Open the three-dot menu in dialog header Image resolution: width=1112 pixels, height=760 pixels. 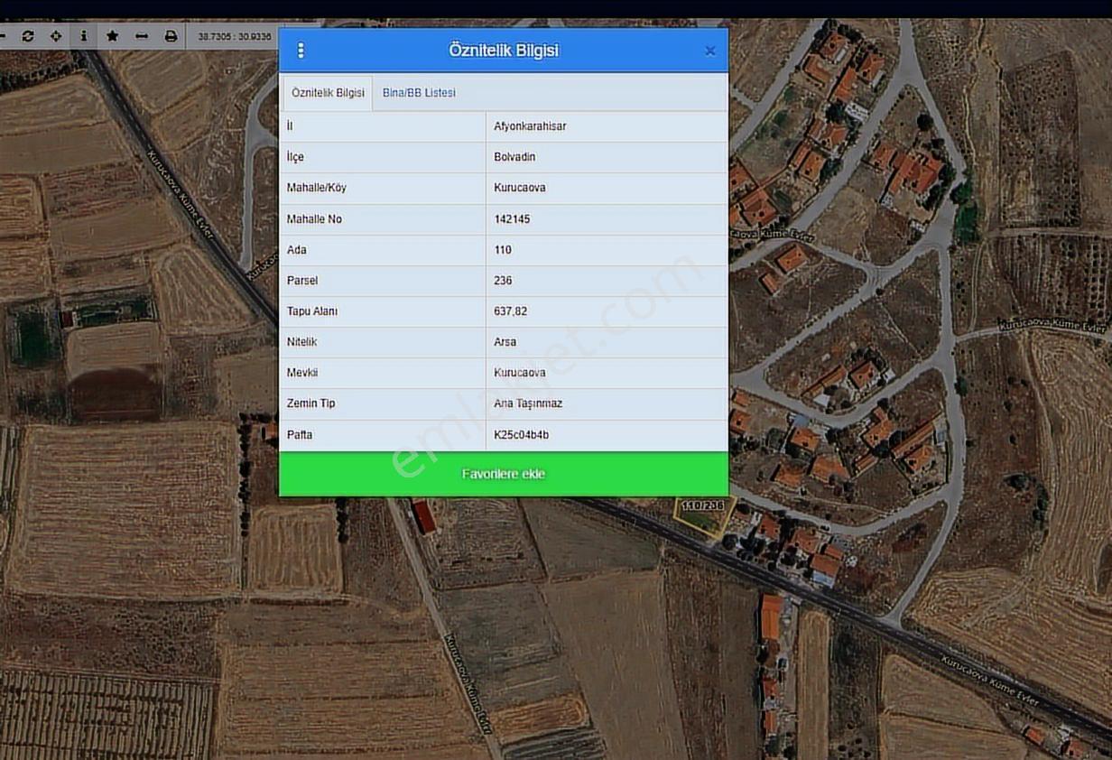click(x=301, y=51)
